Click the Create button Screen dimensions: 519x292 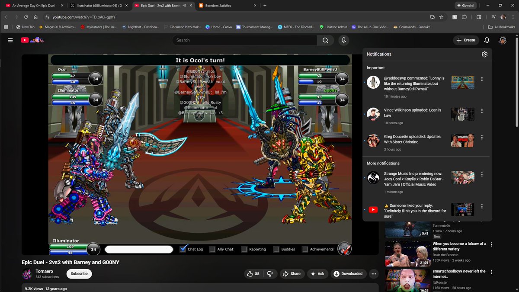click(466, 40)
